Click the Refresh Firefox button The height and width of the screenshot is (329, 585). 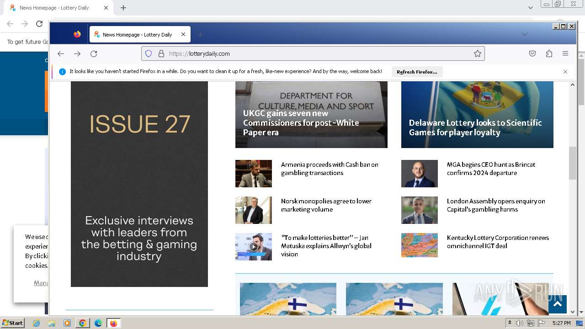click(417, 72)
